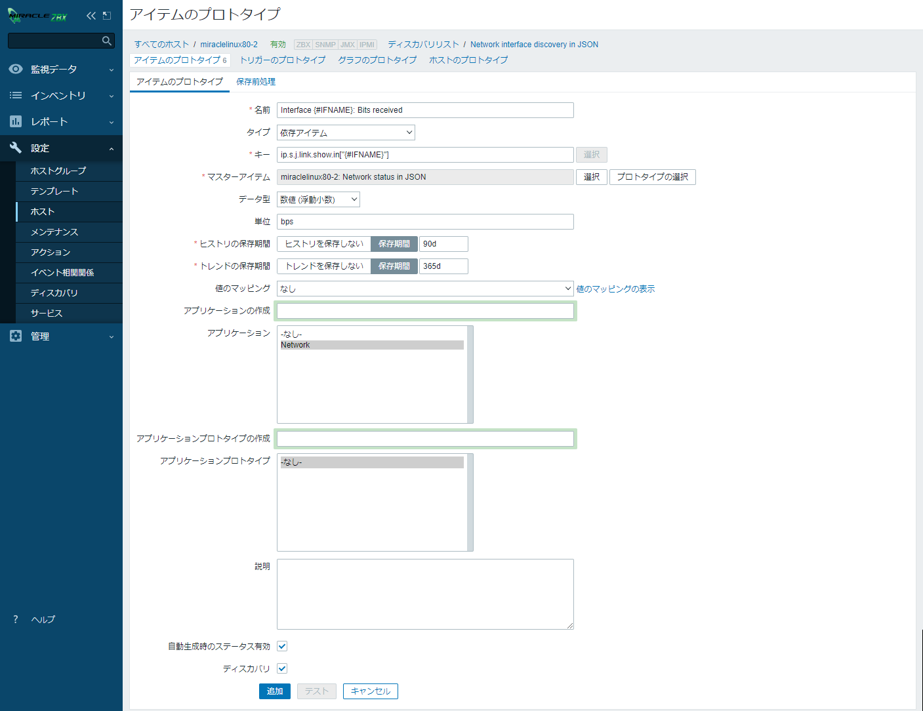Click the collapse sidebar double-arrow icon
Image resolution: width=923 pixels, height=711 pixels.
91,16
